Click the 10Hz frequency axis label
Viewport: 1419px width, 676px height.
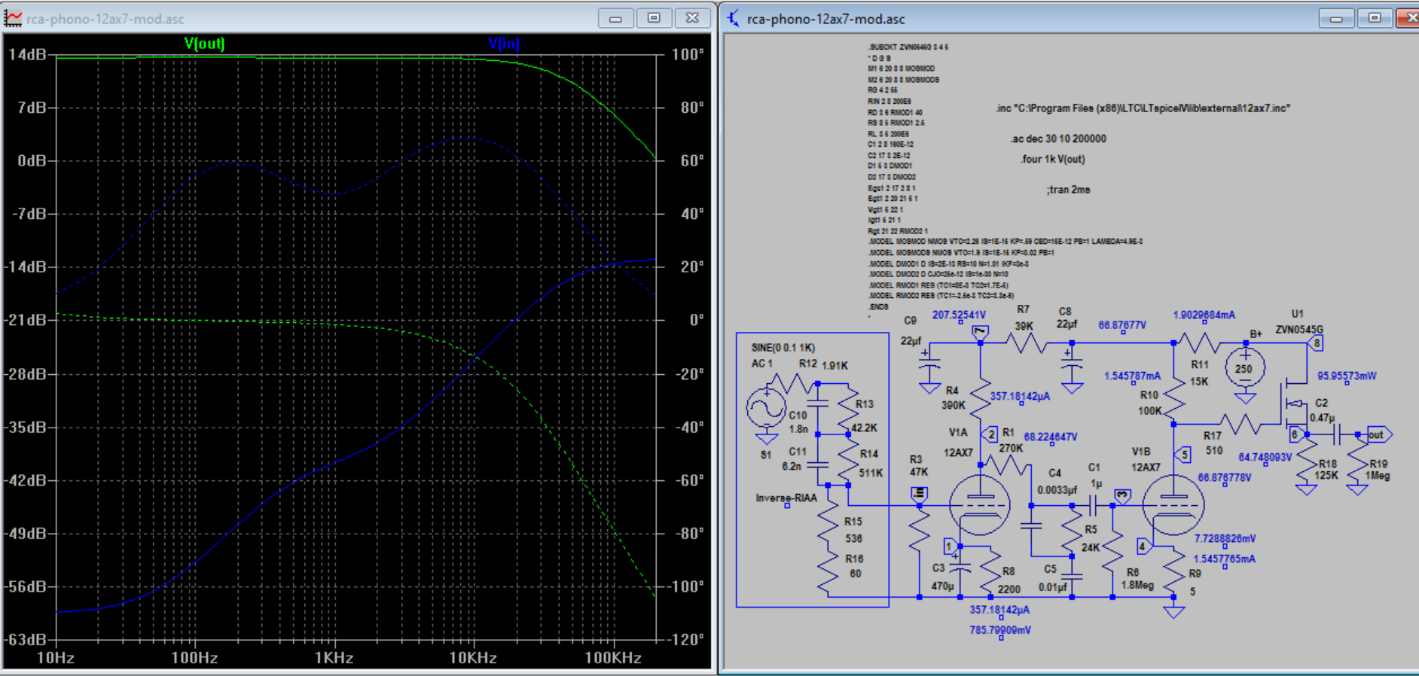click(56, 658)
